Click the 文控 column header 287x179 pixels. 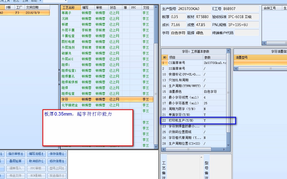[x=147, y=8]
